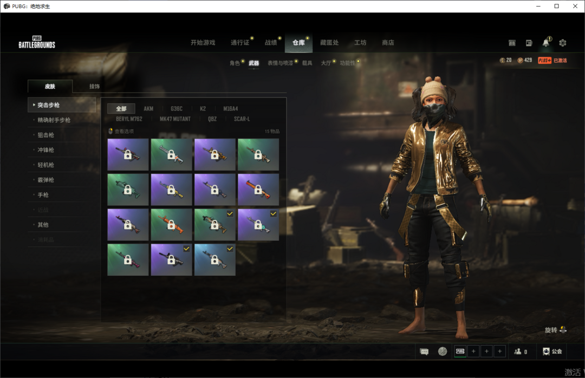The image size is (585, 378).
Task: Open the chat speech-bubble icon
Action: 424,351
